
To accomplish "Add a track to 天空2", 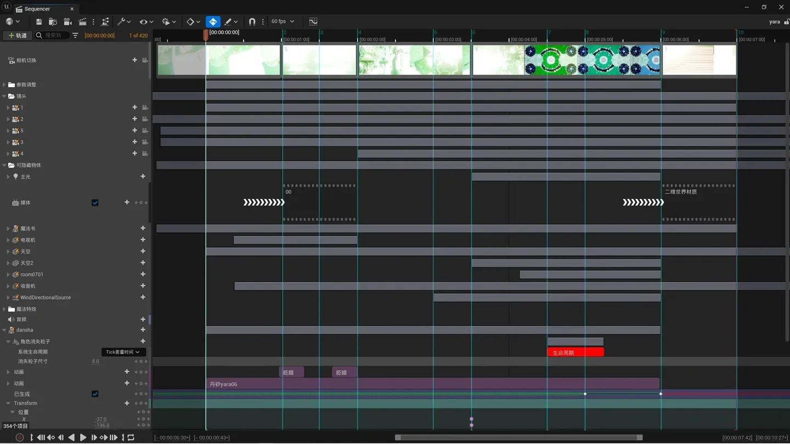I will [143, 263].
